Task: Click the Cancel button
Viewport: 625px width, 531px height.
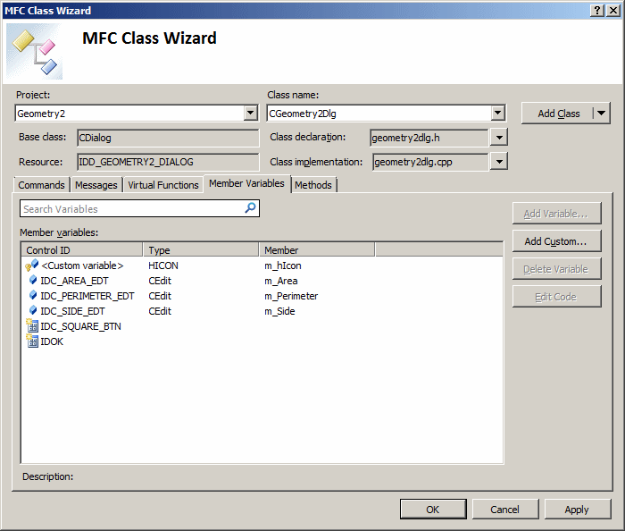Action: (505, 510)
